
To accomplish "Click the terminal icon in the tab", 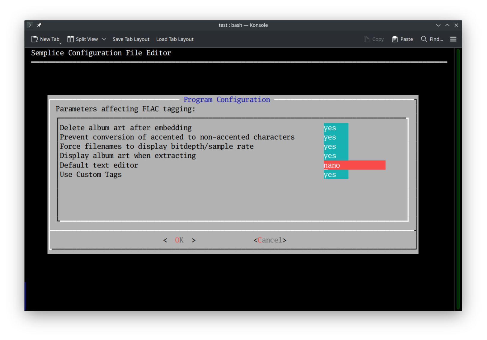I will click(x=30, y=25).
